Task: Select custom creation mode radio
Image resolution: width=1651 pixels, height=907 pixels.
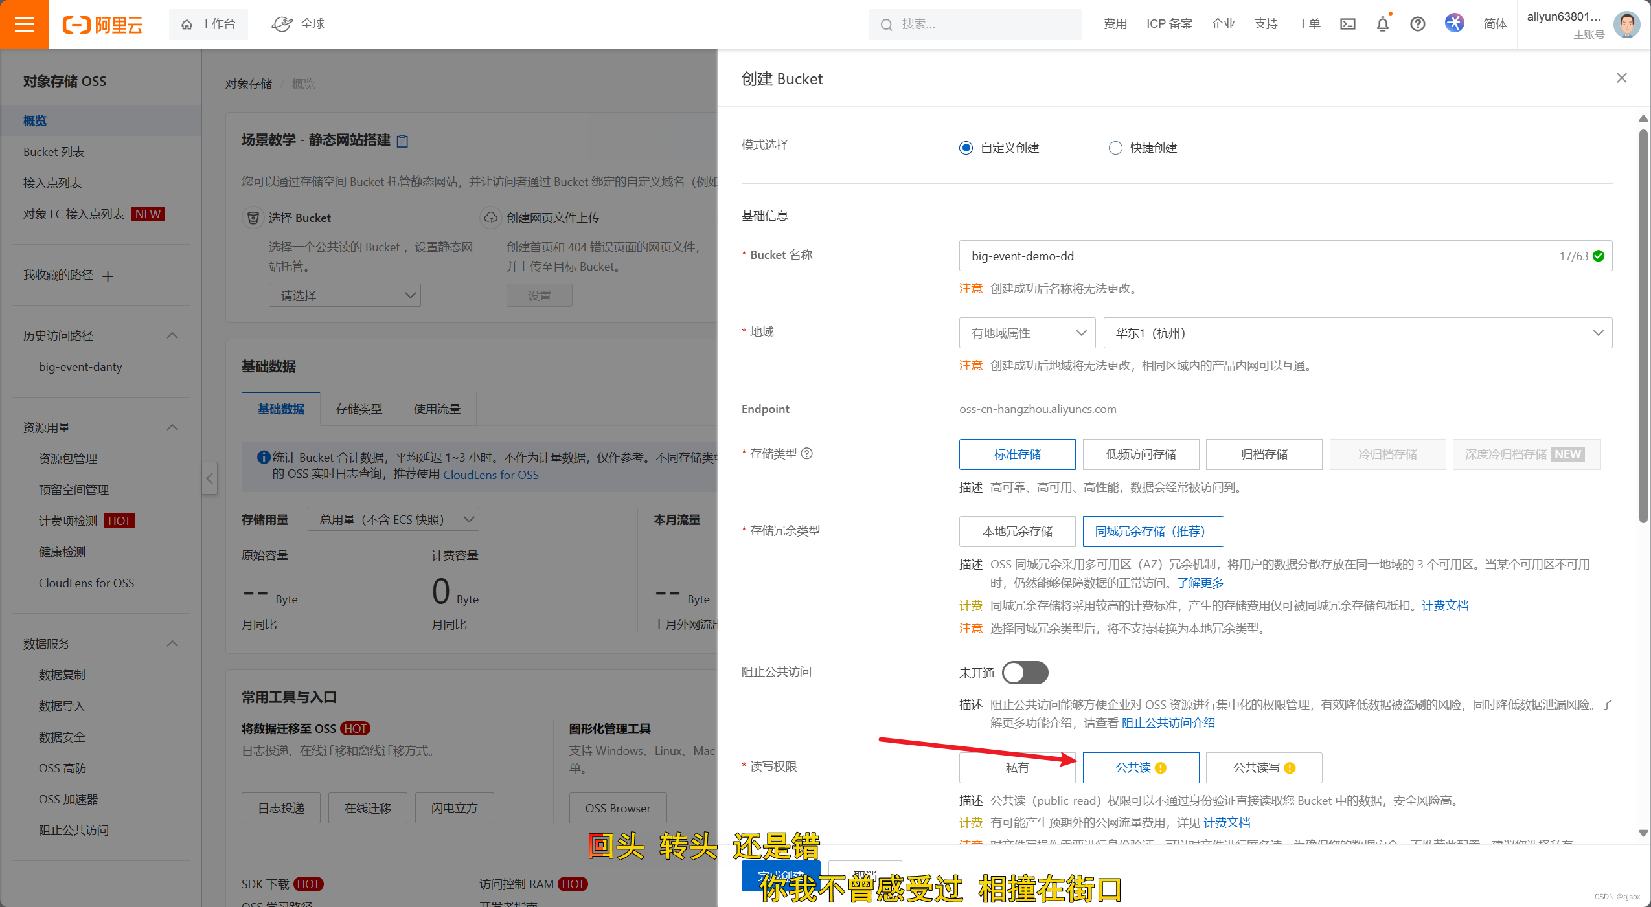Action: click(966, 148)
